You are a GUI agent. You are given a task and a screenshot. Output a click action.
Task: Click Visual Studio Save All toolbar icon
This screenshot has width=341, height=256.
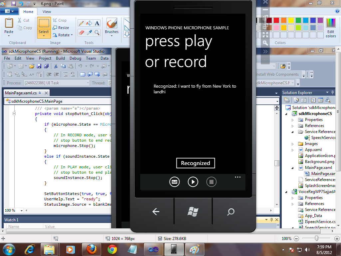pos(46,66)
